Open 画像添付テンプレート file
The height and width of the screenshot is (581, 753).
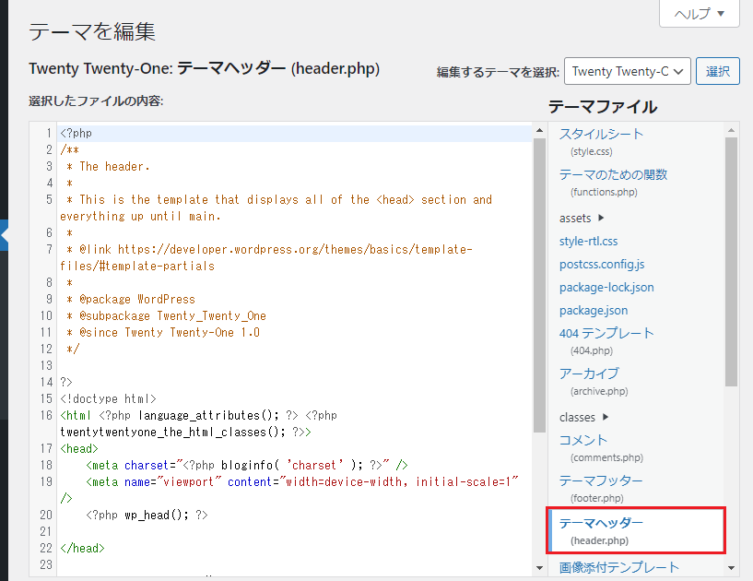(x=619, y=567)
